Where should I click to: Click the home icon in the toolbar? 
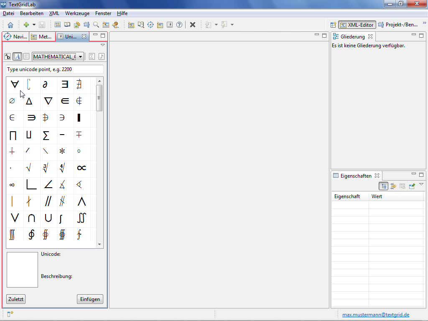[10, 25]
